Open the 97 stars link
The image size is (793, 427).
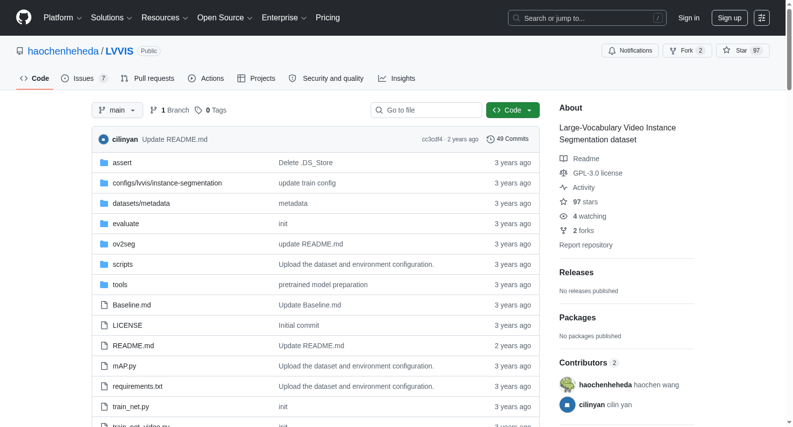point(585,202)
